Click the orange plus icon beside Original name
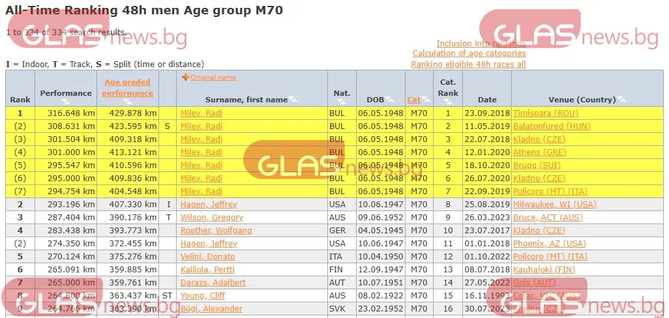The height and width of the screenshot is (318, 669). [185, 78]
